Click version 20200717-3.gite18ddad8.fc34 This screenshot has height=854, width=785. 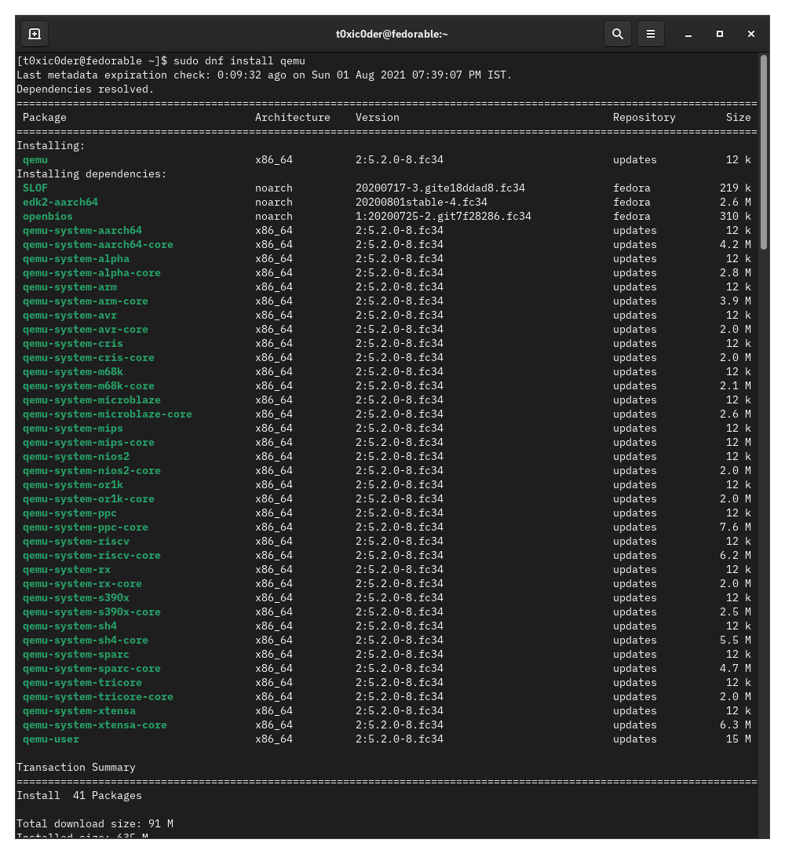pos(440,188)
